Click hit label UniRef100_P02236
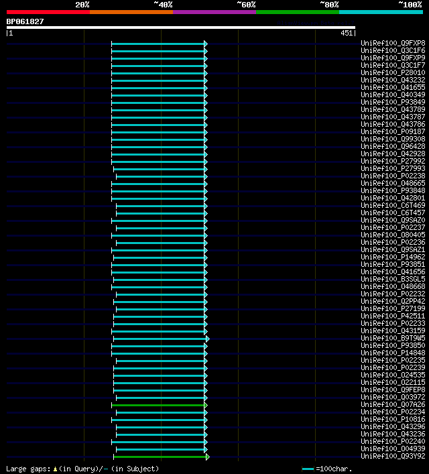The width and height of the screenshot is (429, 474). pyautogui.click(x=393, y=242)
